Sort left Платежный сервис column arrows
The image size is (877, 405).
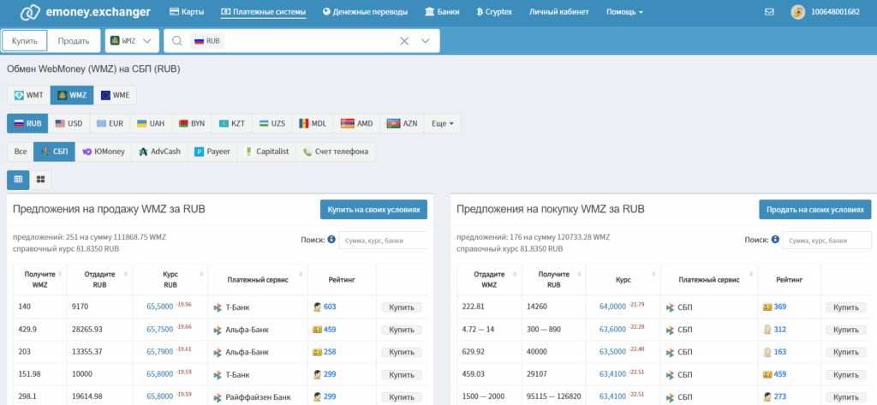click(x=301, y=274)
